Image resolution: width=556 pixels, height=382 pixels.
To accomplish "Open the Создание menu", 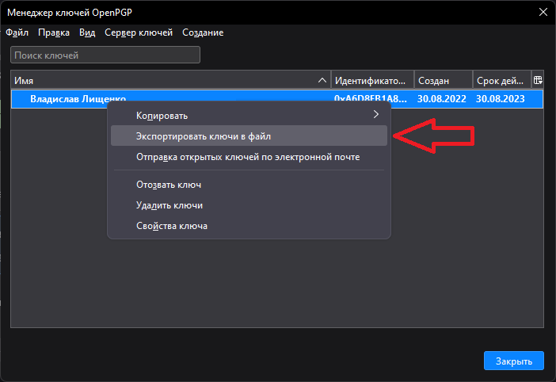I will pos(203,32).
